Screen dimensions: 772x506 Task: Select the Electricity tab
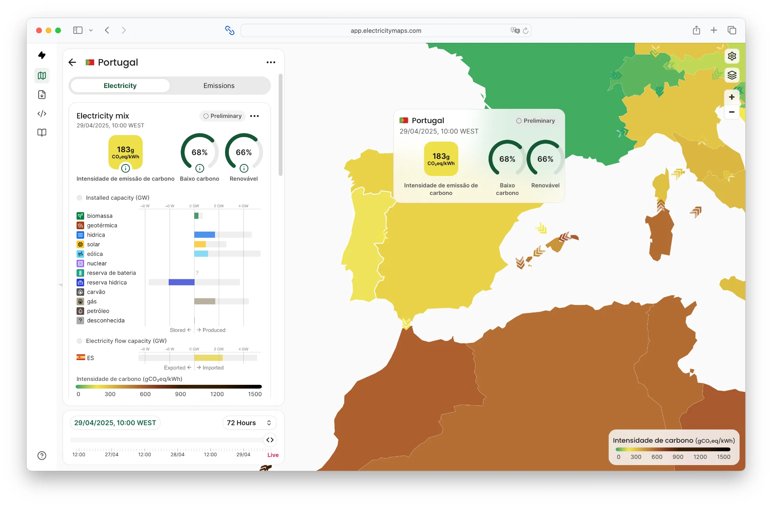[x=120, y=86]
